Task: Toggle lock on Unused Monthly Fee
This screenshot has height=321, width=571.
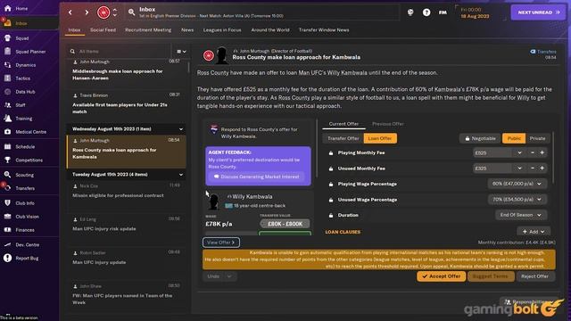Action: point(331,169)
